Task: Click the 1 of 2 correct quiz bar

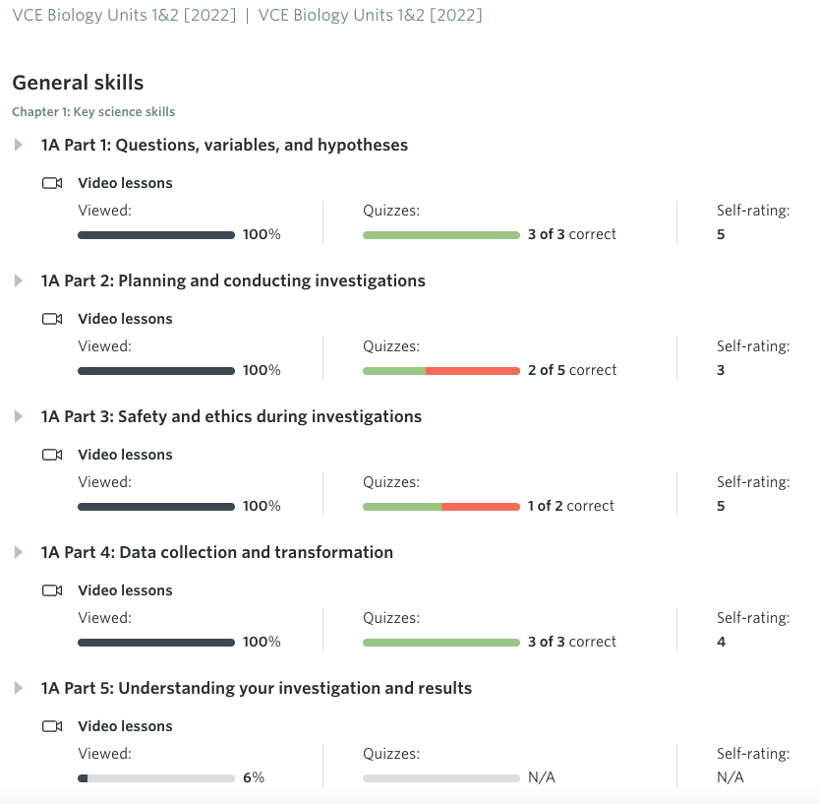Action: (x=440, y=507)
